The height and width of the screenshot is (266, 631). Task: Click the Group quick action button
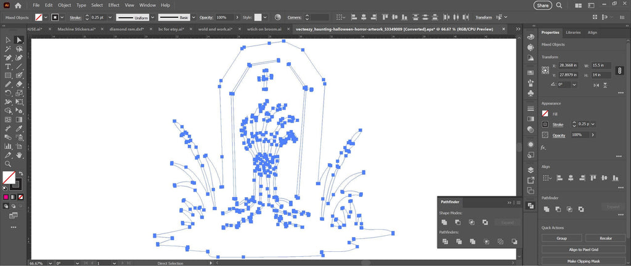point(561,238)
